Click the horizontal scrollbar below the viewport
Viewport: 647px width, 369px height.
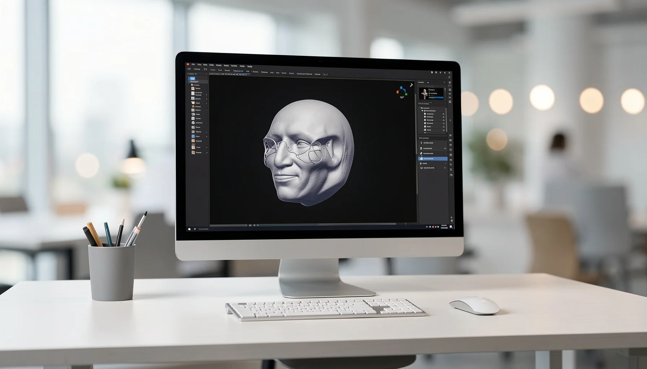click(357, 224)
